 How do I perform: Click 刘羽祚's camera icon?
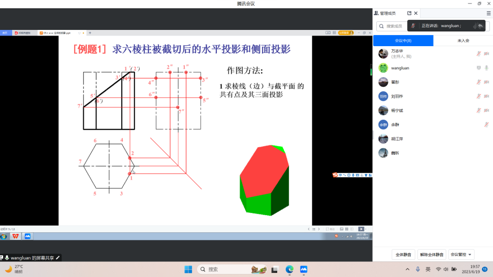486,96
